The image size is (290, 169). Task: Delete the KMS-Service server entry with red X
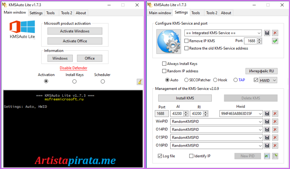click(275, 33)
